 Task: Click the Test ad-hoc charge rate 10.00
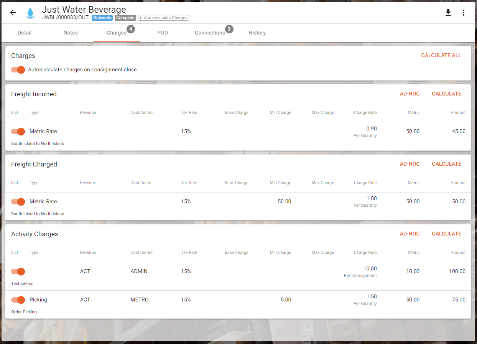coord(370,268)
